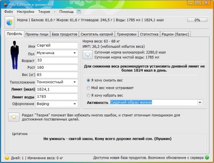214x163 pixels.
Task: Click the HiKi apple title bar icon
Action: 5,5
